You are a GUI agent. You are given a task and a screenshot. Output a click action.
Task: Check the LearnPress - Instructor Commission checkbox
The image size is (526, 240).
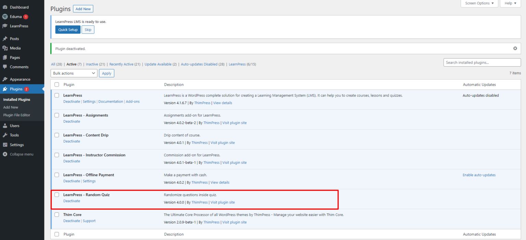57,155
